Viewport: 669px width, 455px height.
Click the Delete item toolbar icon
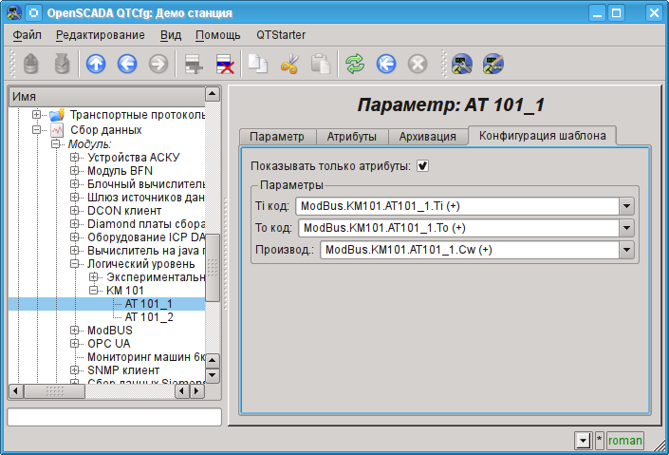225,64
